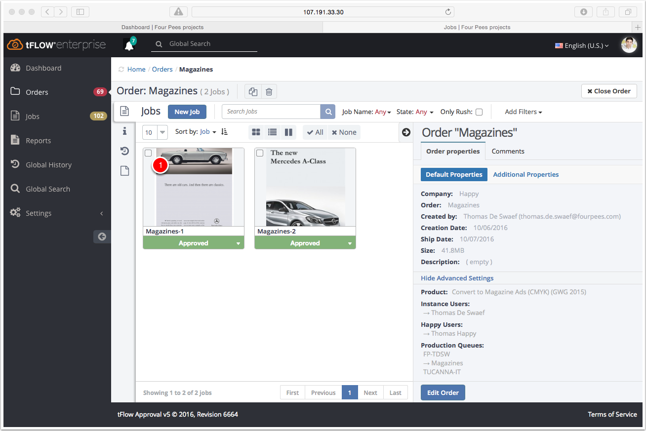Switch to column compare view
The width and height of the screenshot is (646, 431).
click(x=288, y=132)
